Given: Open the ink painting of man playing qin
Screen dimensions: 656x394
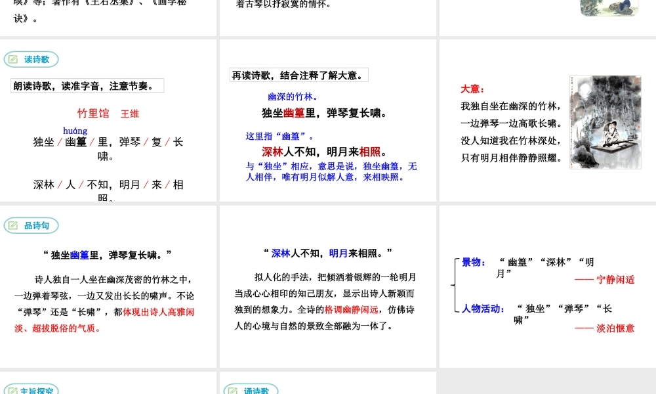Looking at the screenshot, I should click(605, 122).
